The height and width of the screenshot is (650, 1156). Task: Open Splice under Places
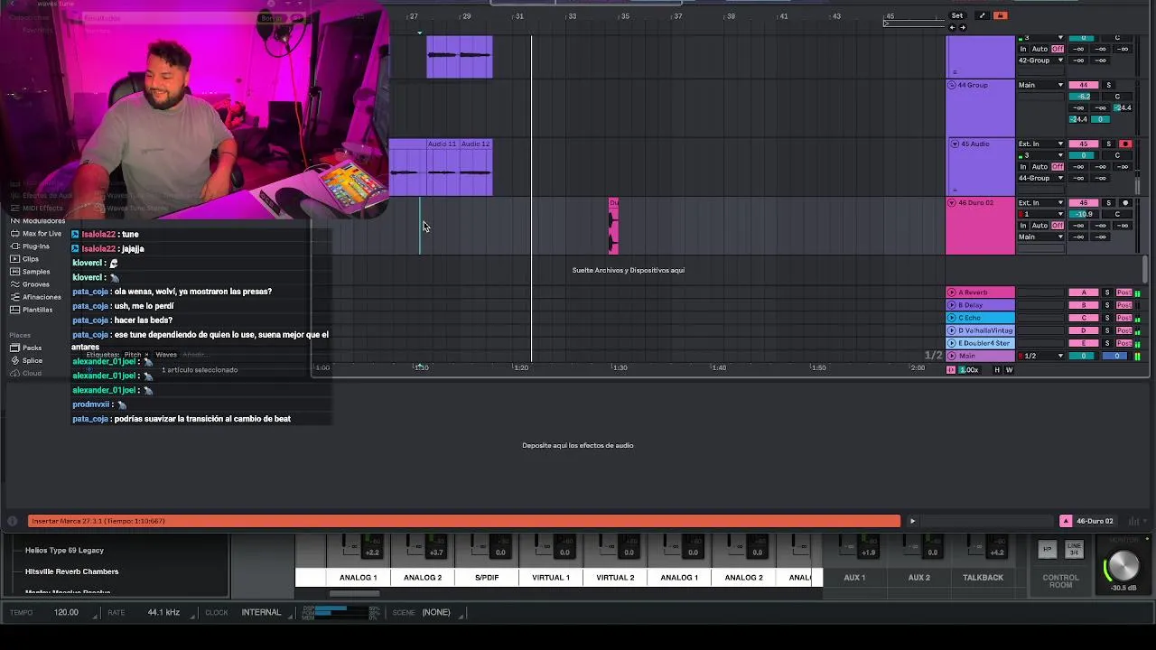point(33,360)
